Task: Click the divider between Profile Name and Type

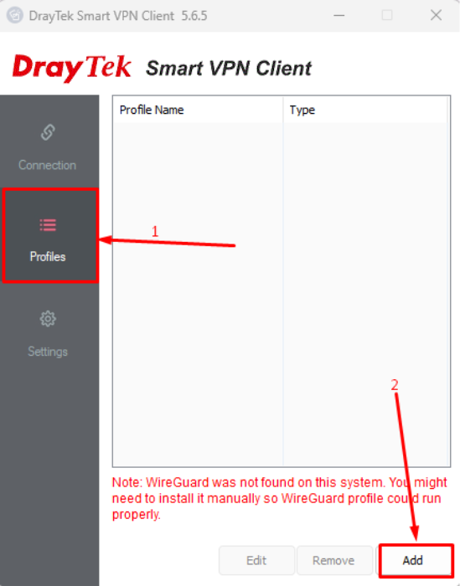Action: click(283, 110)
